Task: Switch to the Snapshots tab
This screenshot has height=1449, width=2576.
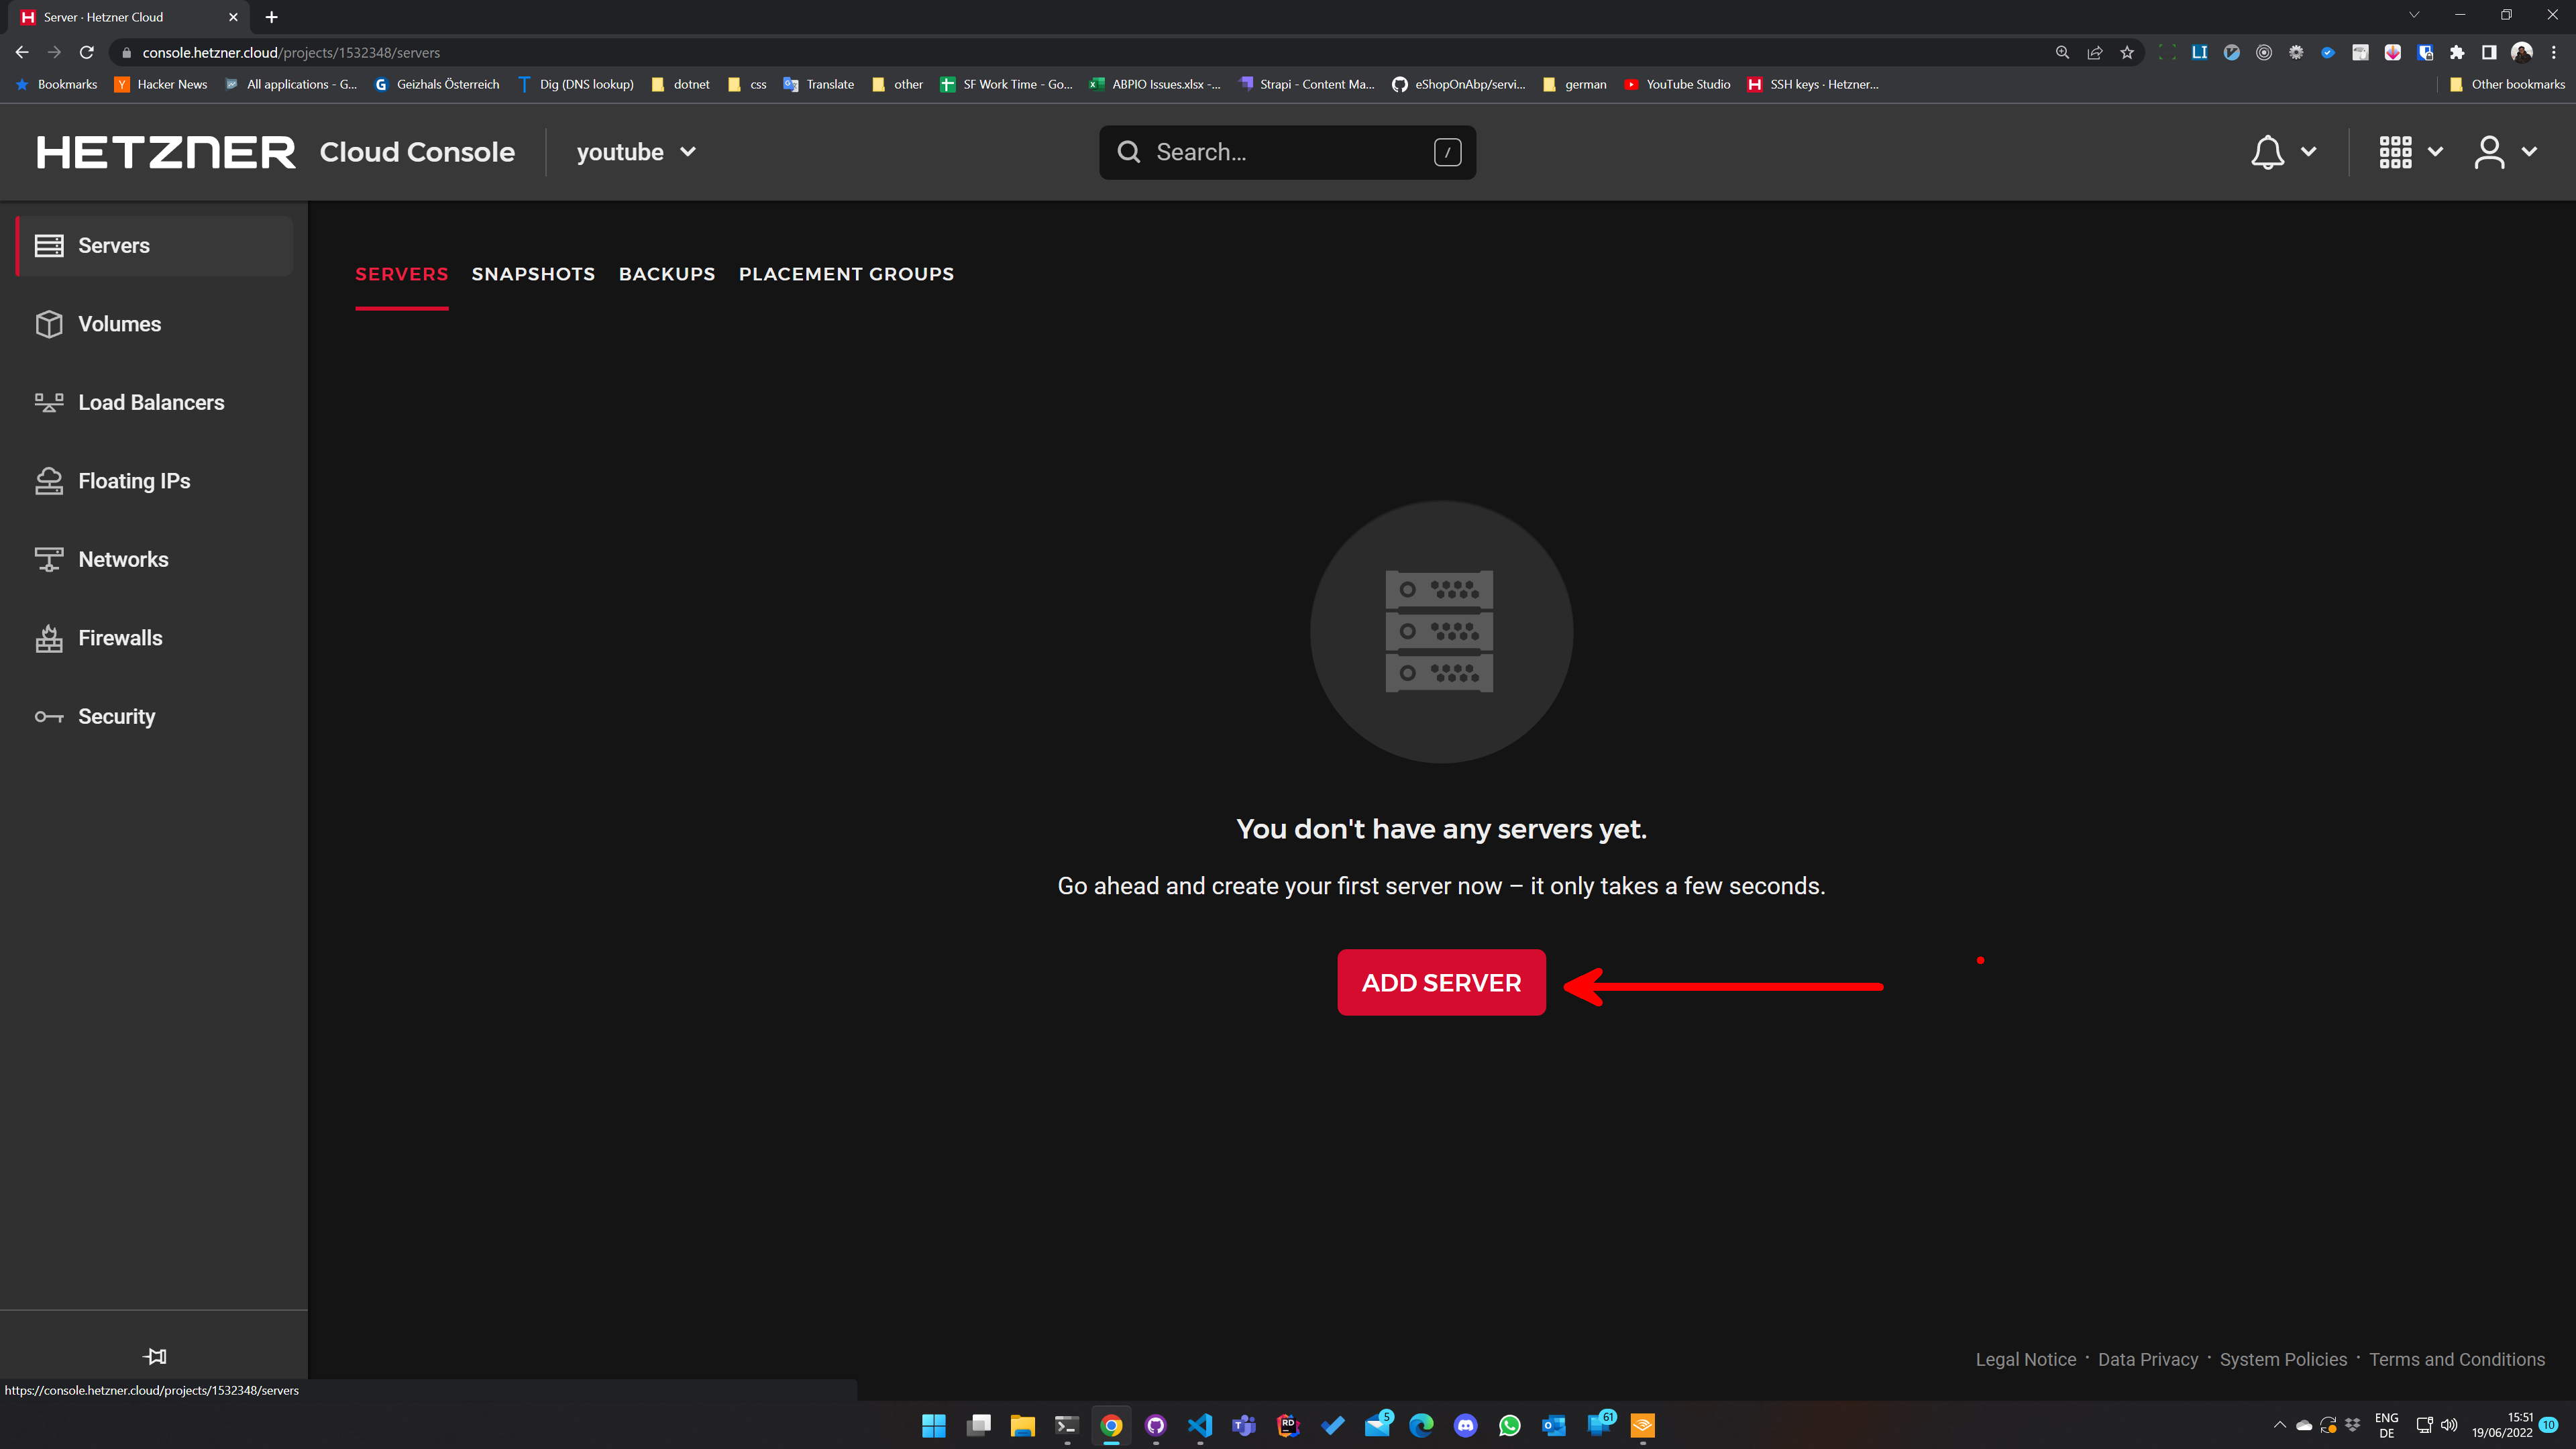Action: [x=533, y=274]
